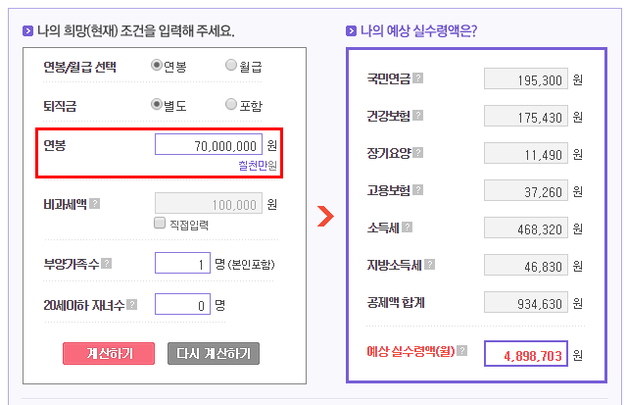Open help icon next to 예상 실수령액(월)
627x405 pixels.
coord(461,350)
